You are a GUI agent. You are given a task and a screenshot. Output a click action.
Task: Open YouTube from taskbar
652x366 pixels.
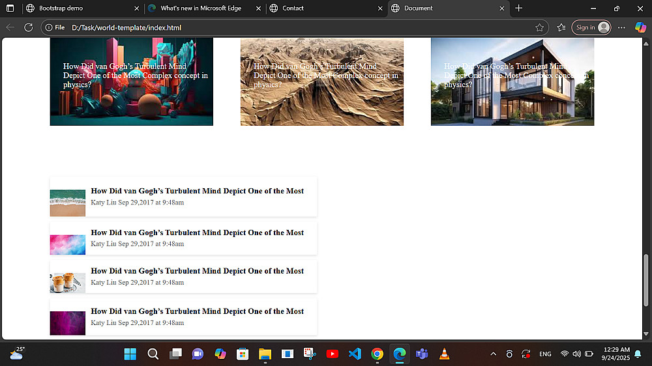(333, 354)
